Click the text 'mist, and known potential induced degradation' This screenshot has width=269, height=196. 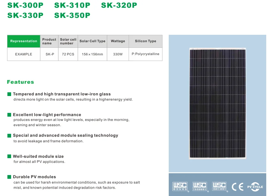[54, 188]
